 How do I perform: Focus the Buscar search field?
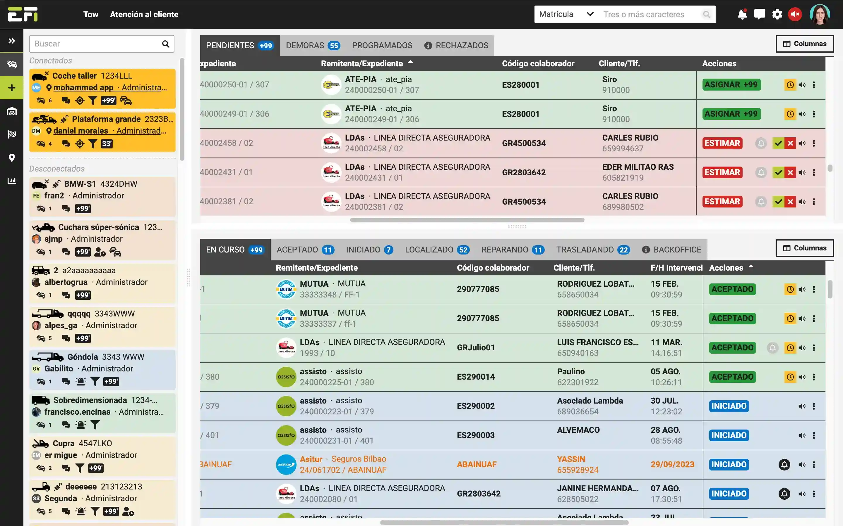point(102,44)
